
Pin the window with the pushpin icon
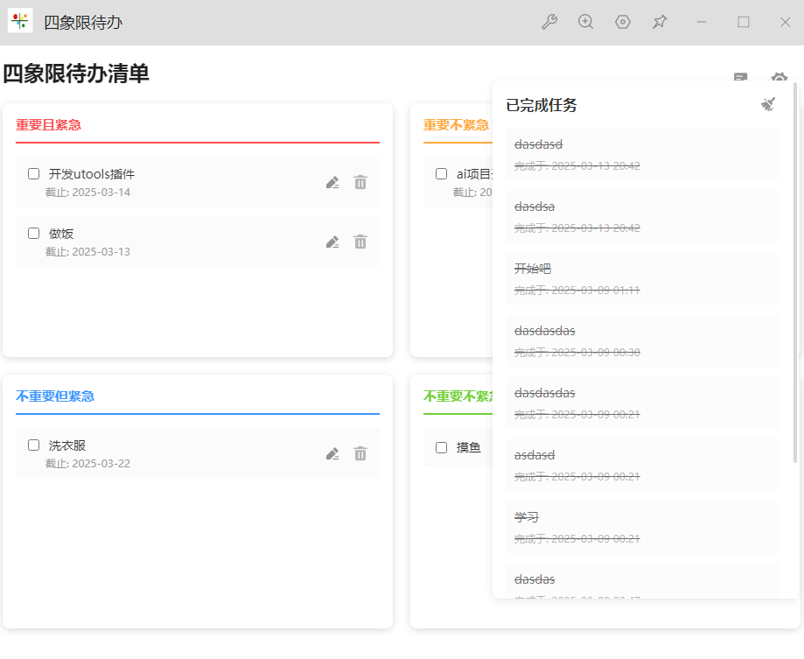660,22
